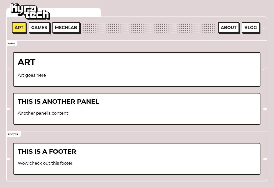The image size is (274, 188).
Task: Click the ART panel heading
Action: click(27, 62)
